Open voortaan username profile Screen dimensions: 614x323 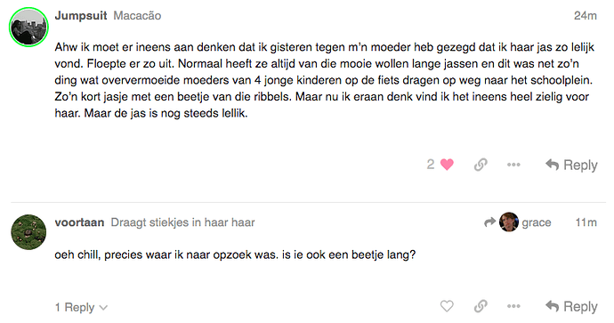(x=79, y=222)
